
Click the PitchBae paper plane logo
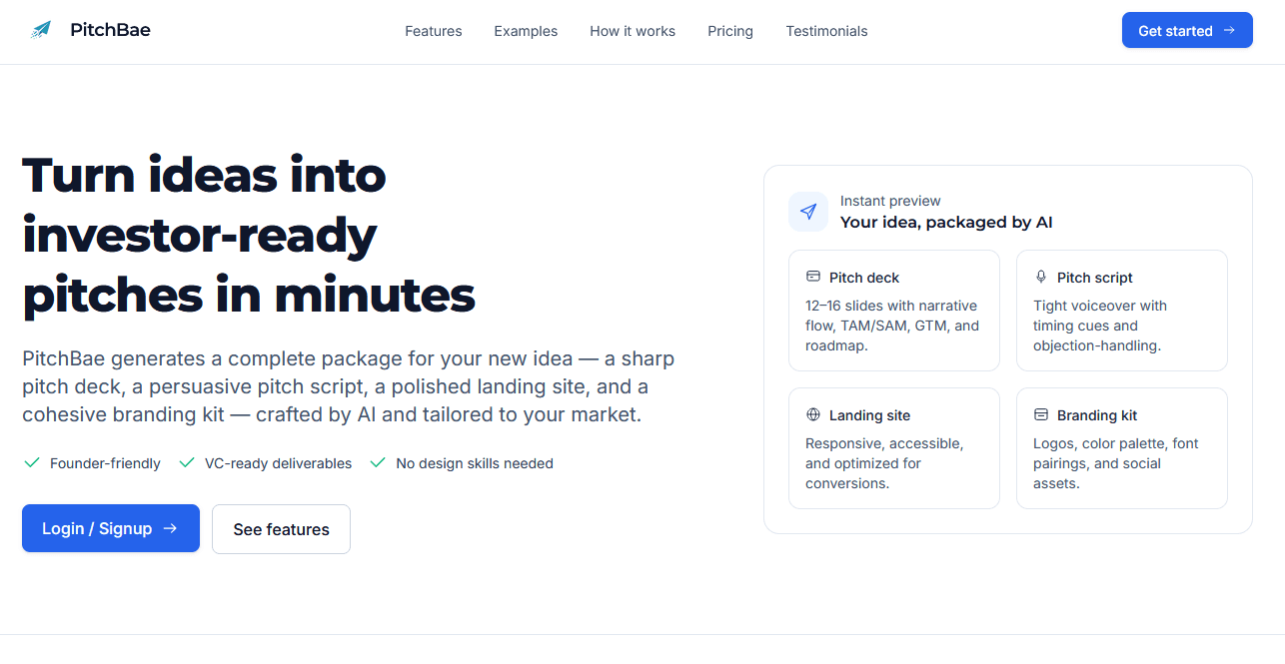coord(39,29)
